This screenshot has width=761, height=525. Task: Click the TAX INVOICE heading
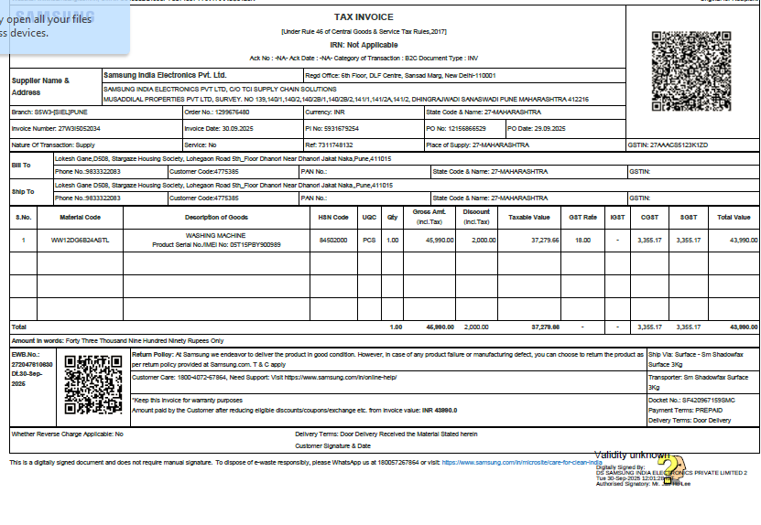pyautogui.click(x=364, y=17)
